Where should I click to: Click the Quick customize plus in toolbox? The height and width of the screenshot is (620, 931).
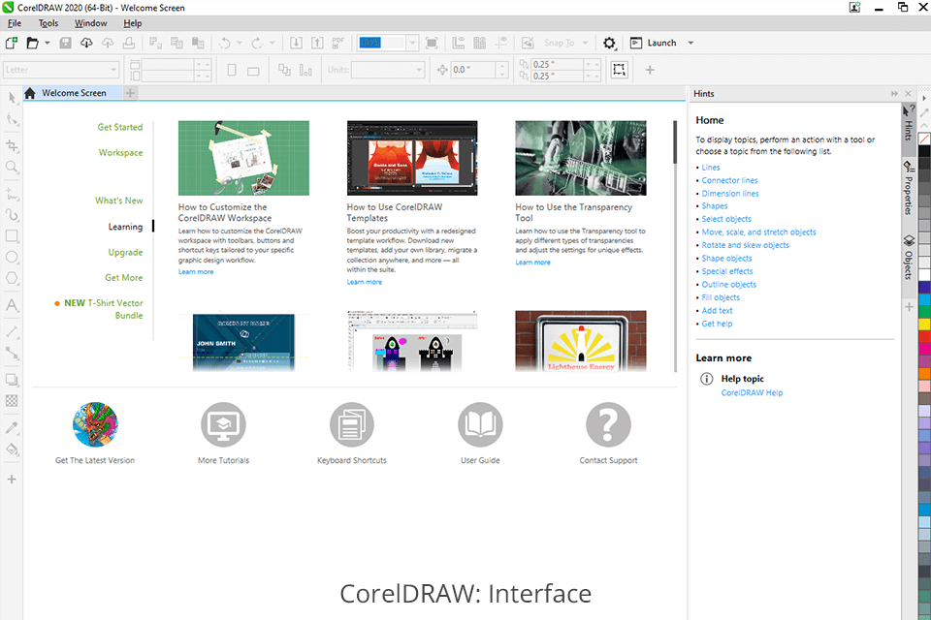(x=12, y=479)
